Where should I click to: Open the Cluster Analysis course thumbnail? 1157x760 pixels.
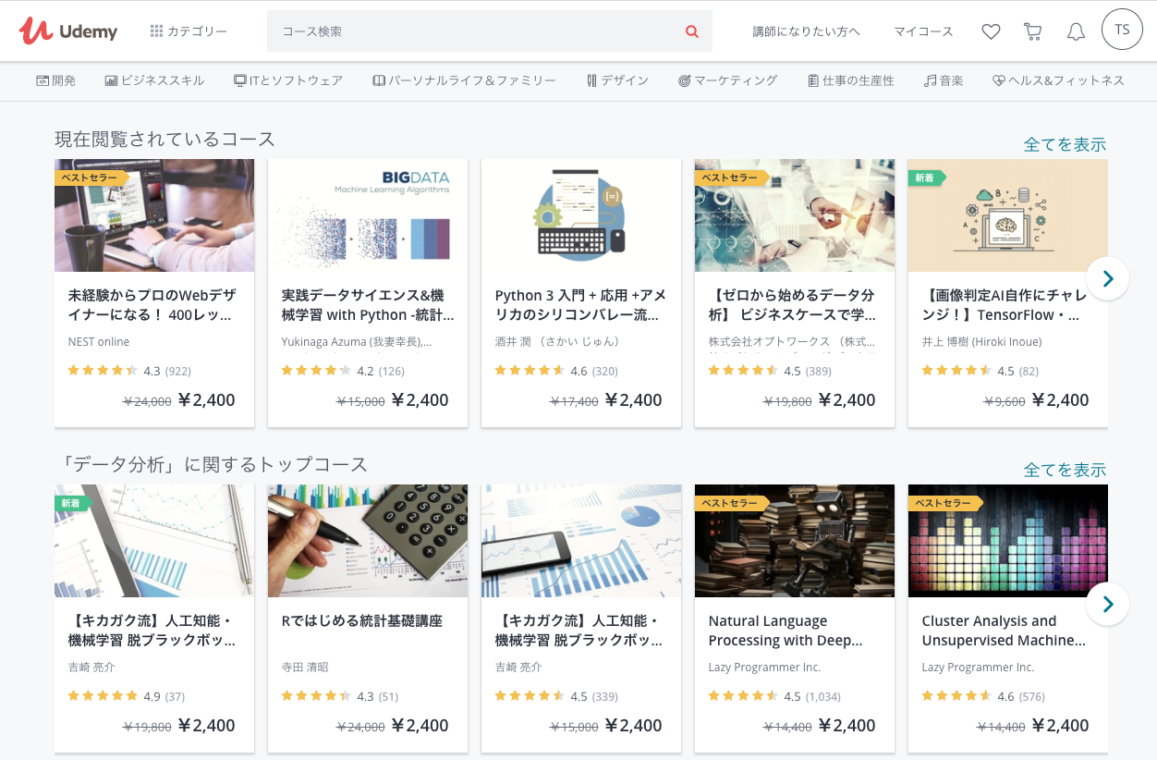1008,541
